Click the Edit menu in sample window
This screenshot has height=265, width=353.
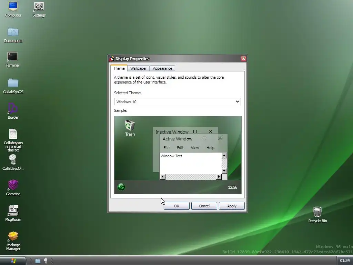(180, 148)
